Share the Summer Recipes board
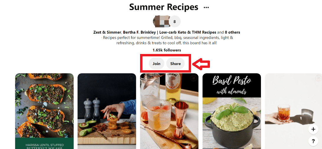This screenshot has width=322, height=149. (175, 63)
